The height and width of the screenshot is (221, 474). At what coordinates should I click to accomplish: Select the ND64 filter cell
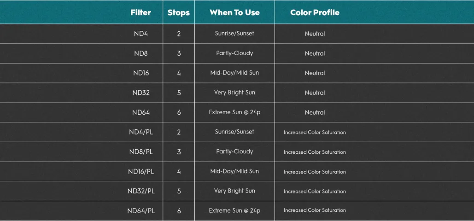(141, 112)
